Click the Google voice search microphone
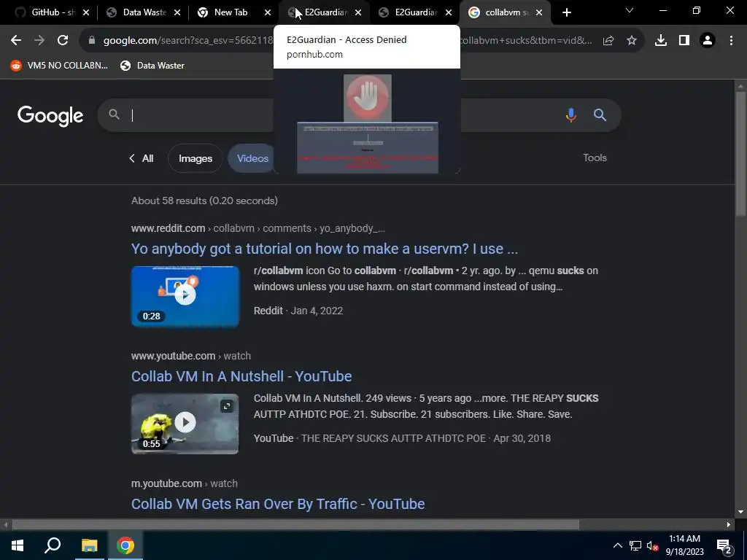This screenshot has width=747, height=560. pos(570,114)
